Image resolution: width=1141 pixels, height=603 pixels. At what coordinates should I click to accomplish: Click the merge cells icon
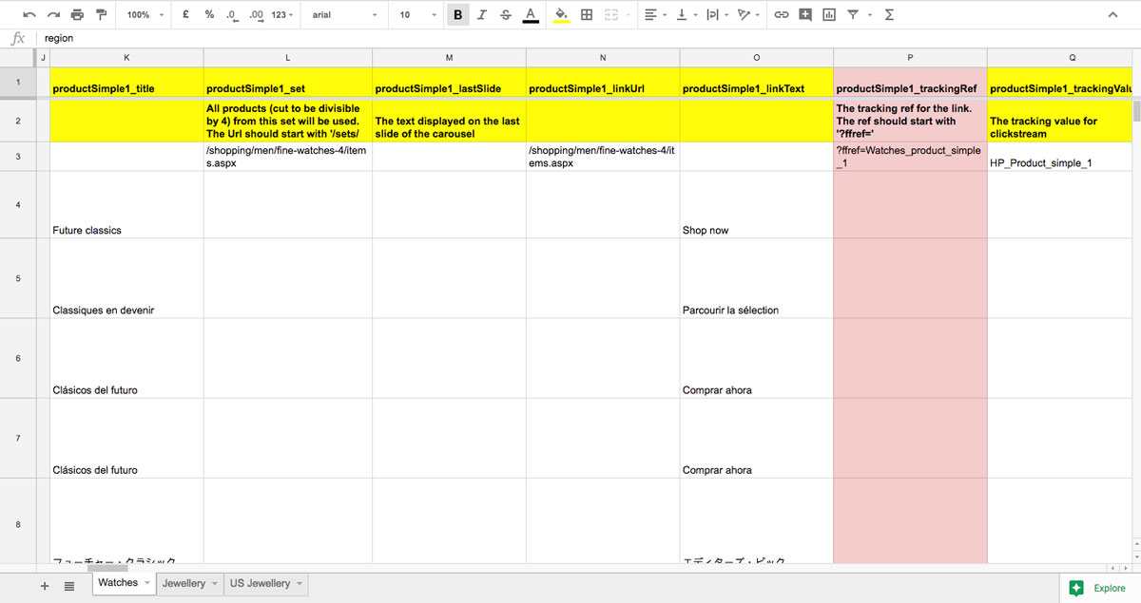click(610, 15)
